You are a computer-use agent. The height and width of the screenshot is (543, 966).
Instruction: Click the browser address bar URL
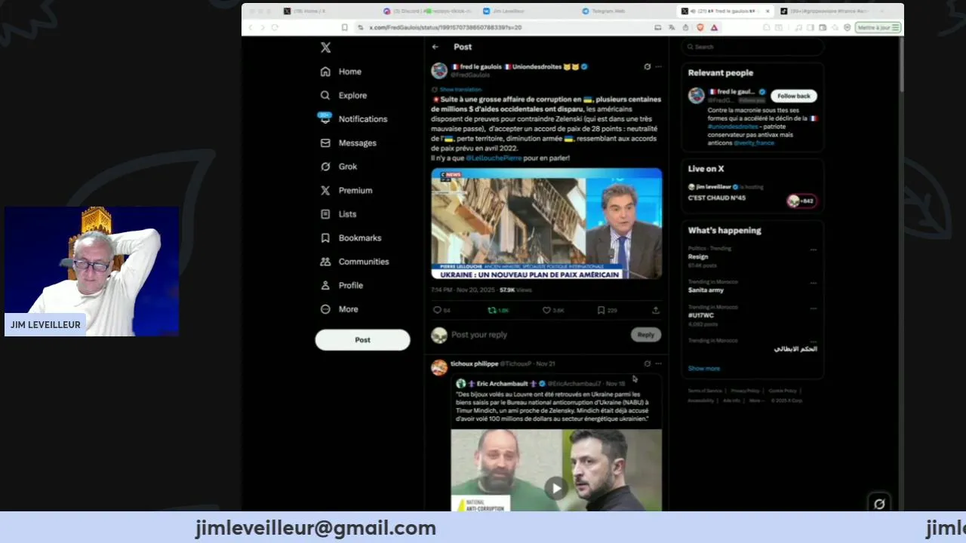[445, 27]
